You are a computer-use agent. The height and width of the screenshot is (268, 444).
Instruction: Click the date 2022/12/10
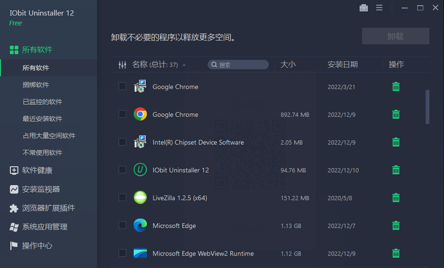click(343, 170)
